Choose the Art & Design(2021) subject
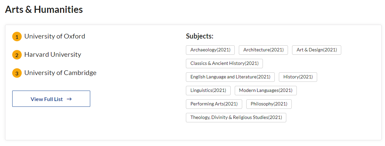The height and width of the screenshot is (146, 385). [x=316, y=50]
